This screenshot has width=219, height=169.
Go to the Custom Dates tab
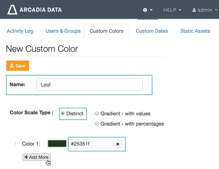click(152, 31)
